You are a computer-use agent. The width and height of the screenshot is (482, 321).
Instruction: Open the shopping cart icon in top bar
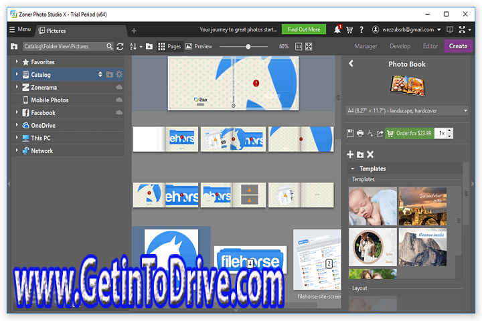(349, 30)
